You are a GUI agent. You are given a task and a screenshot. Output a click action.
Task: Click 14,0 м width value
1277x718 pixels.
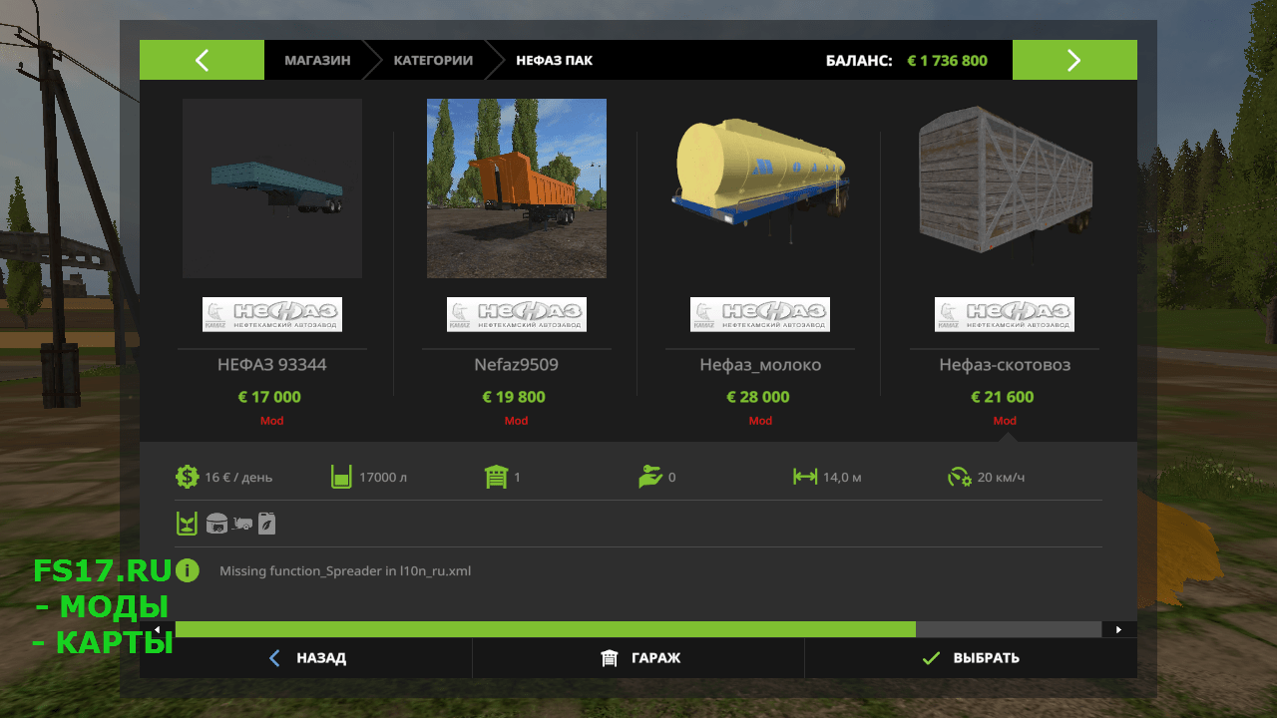click(842, 478)
